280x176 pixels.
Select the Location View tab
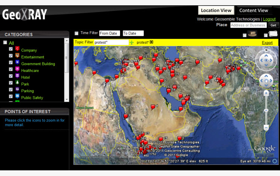216,11
